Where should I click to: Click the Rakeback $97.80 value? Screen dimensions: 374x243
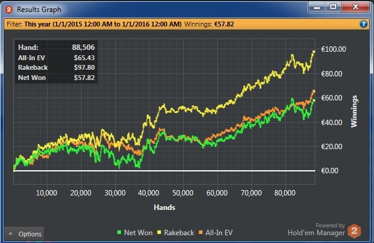[84, 67]
